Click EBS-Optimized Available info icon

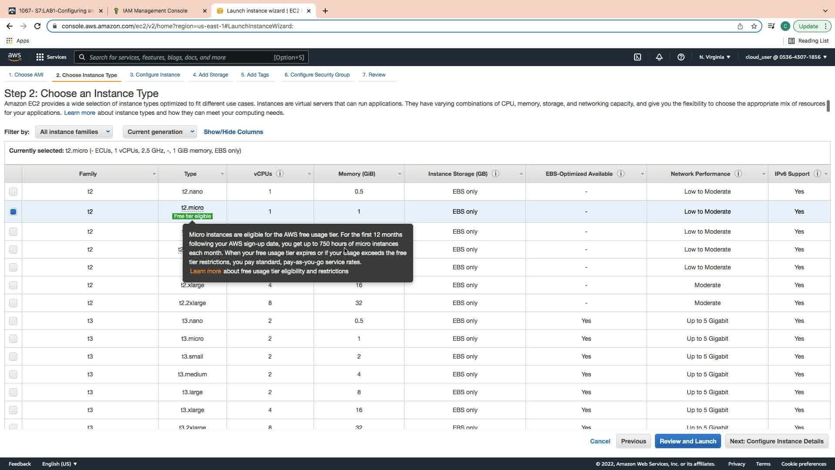click(621, 174)
